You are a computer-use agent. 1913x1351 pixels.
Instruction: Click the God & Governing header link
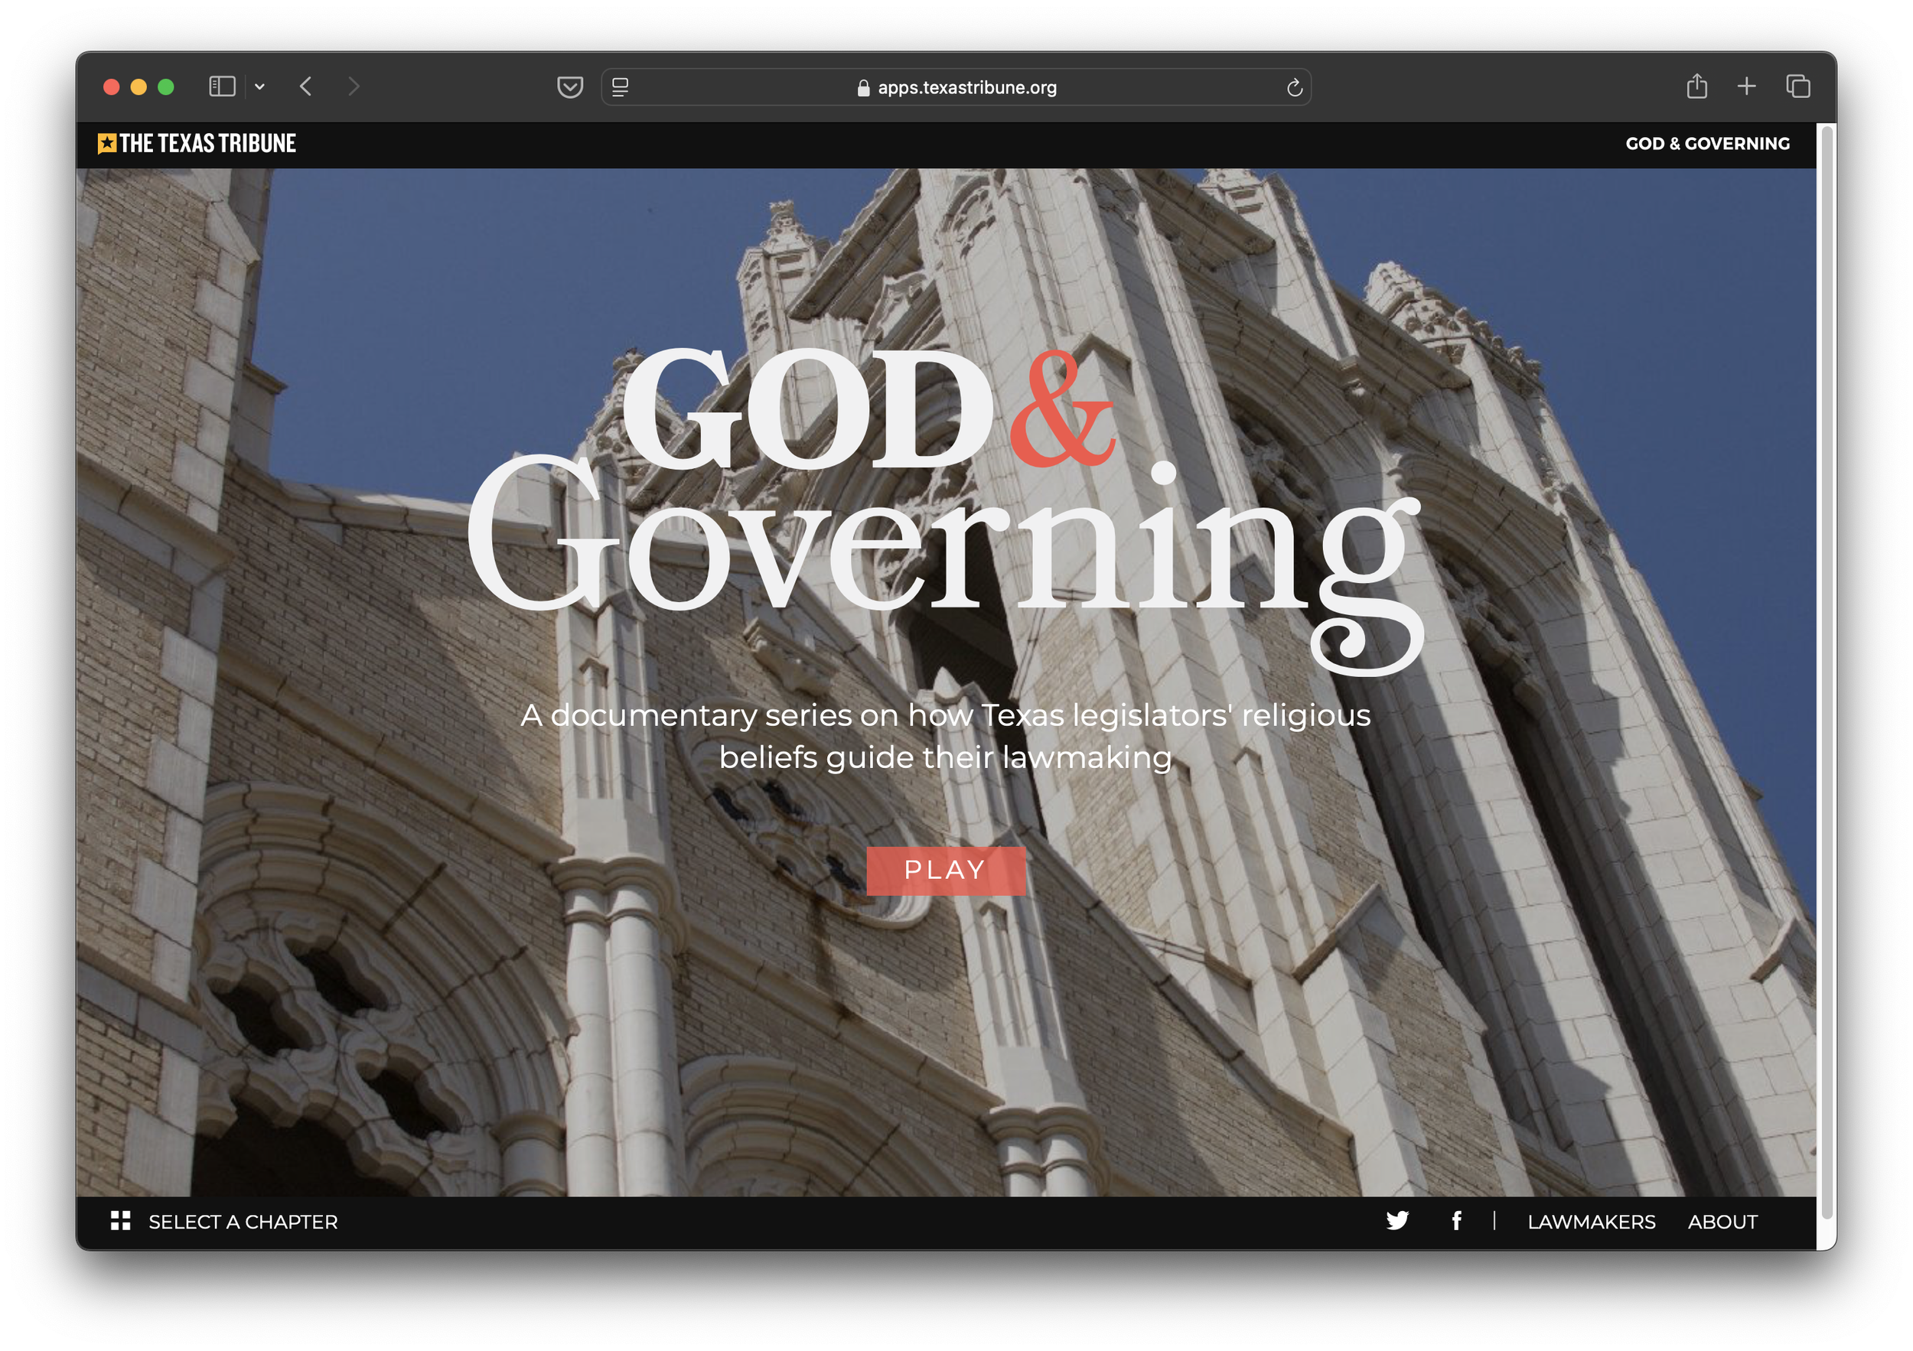tap(1707, 143)
